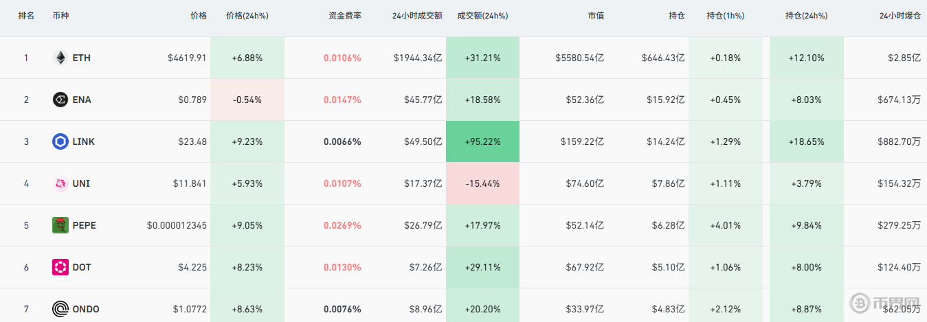
Task: Click the DOT coin icon
Action: point(60,267)
